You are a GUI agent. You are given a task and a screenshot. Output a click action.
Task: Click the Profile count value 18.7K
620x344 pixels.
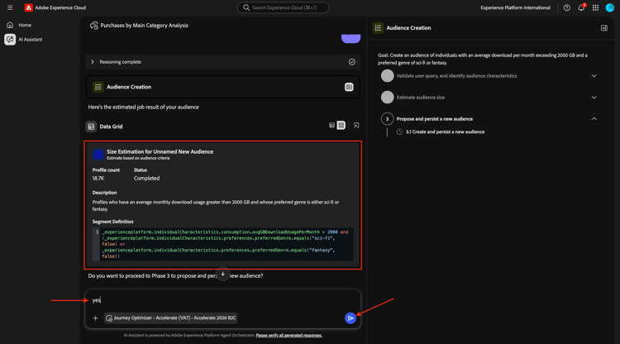tap(98, 179)
